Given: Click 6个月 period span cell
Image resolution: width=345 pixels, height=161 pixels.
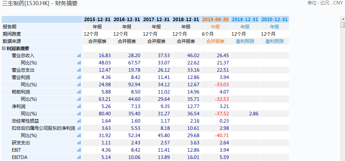Looking at the screenshot, I should (x=207, y=34).
